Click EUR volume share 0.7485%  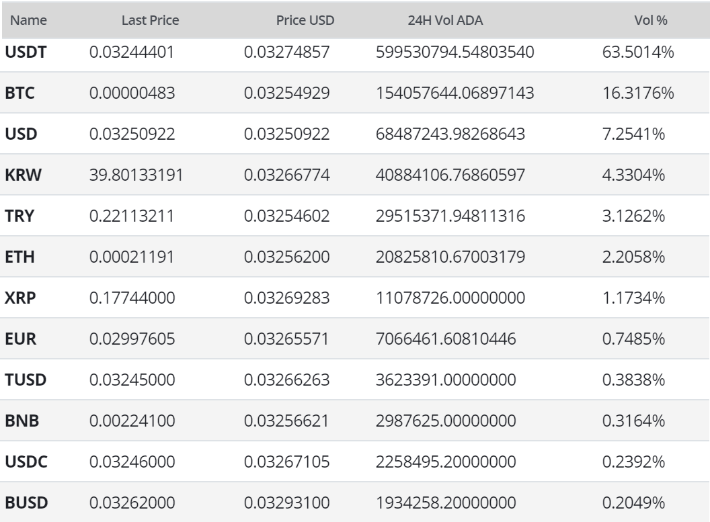point(633,339)
